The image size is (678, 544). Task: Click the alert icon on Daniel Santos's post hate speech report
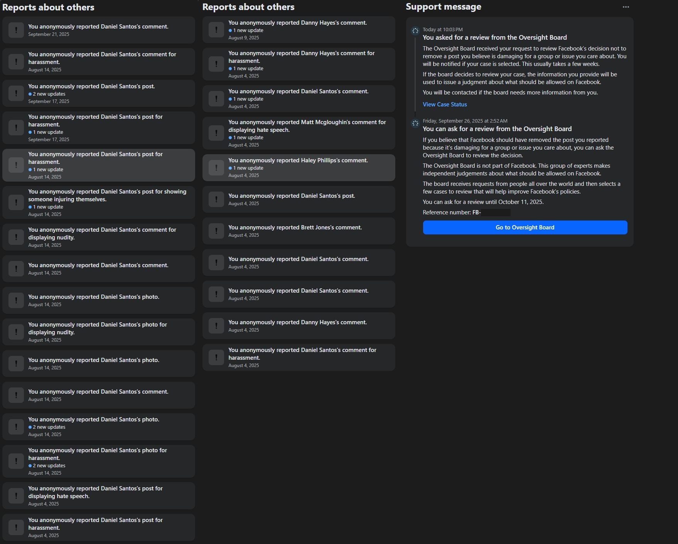(x=16, y=496)
